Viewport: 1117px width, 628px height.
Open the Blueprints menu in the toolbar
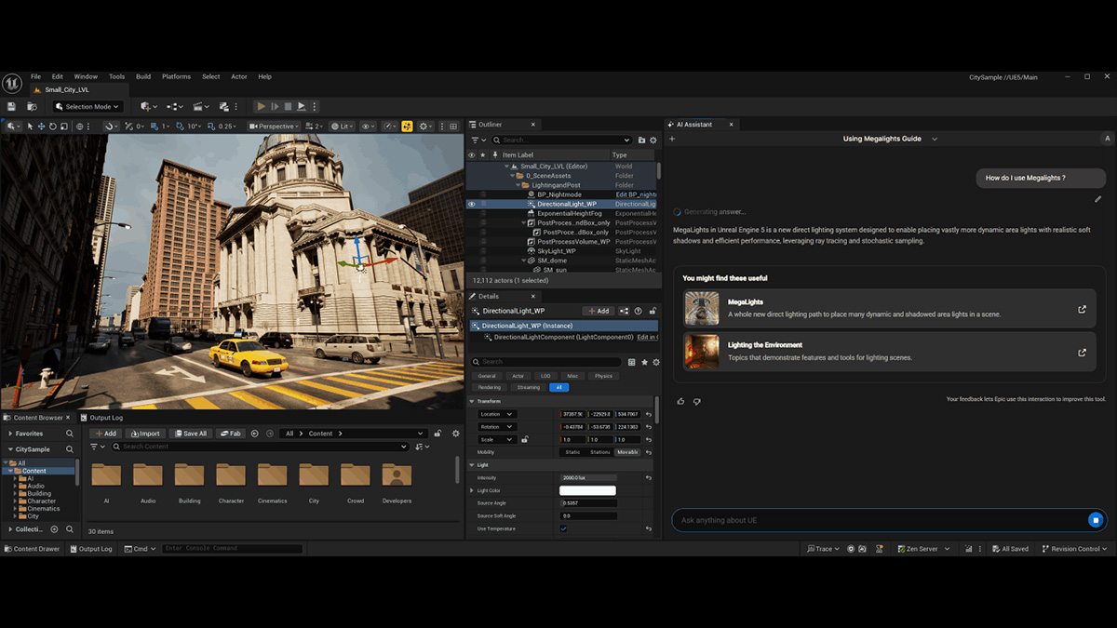tap(174, 107)
